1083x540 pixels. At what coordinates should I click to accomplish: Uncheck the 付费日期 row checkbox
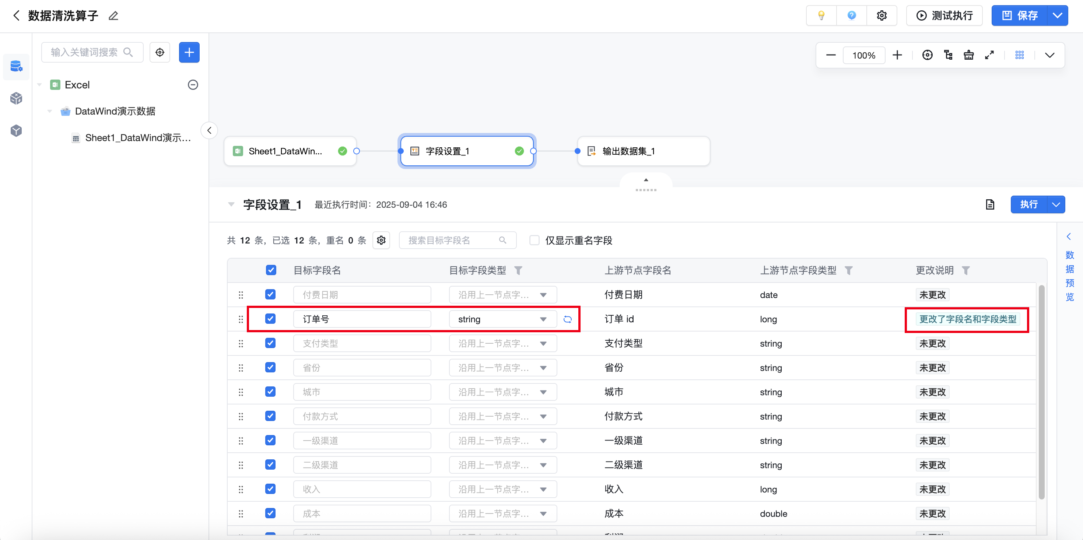[x=270, y=294]
